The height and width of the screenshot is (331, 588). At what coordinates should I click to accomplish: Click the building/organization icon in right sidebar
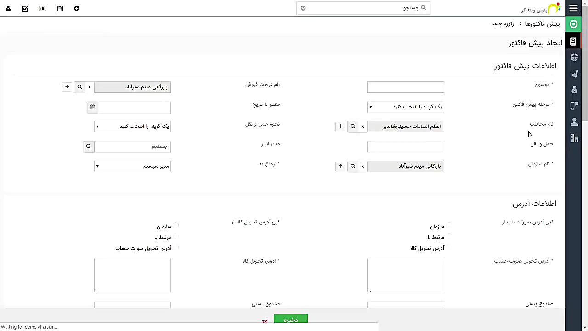coord(574,138)
